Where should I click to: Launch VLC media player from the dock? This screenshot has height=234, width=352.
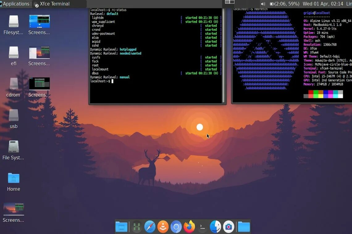163,227
